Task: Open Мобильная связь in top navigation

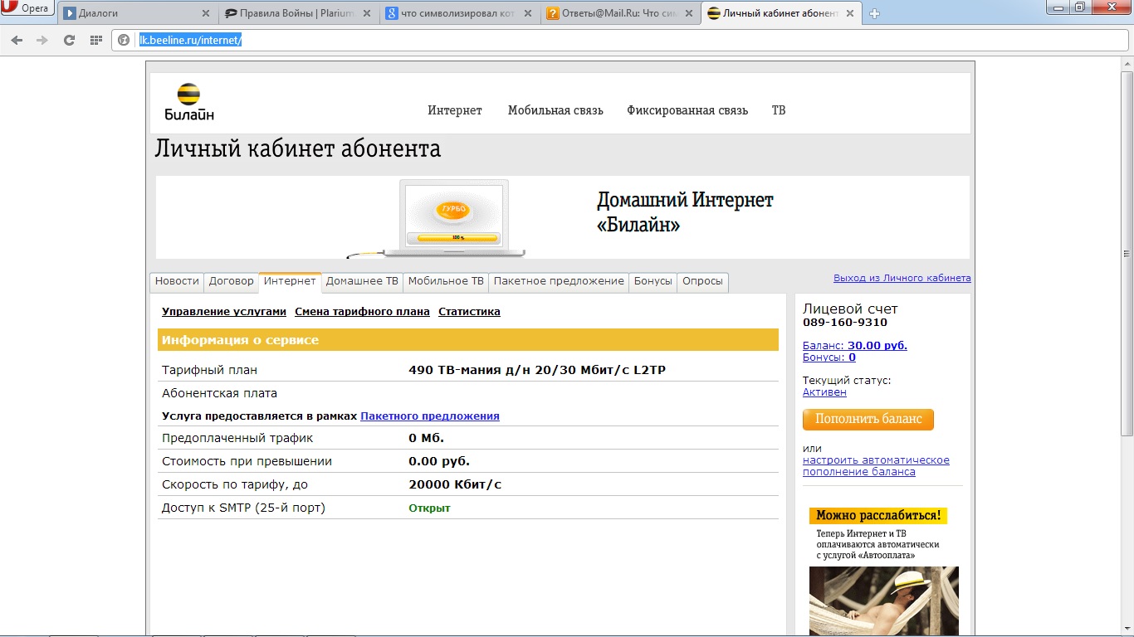Action: pos(555,110)
